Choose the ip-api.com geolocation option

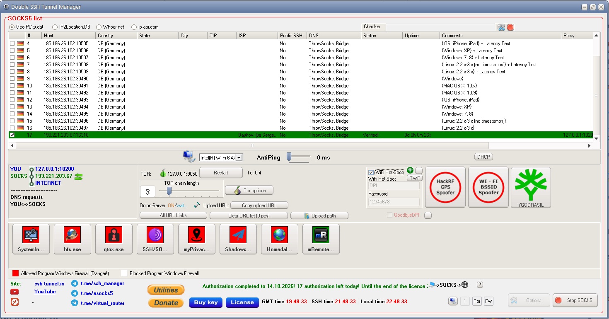point(134,27)
